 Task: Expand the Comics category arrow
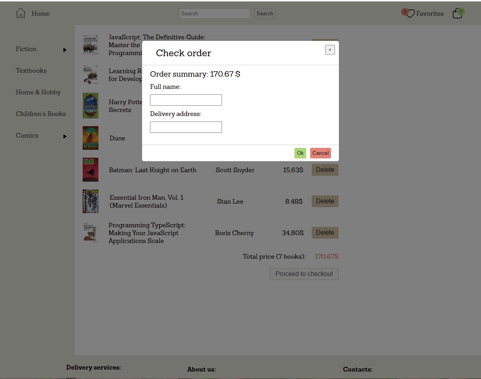click(x=65, y=136)
